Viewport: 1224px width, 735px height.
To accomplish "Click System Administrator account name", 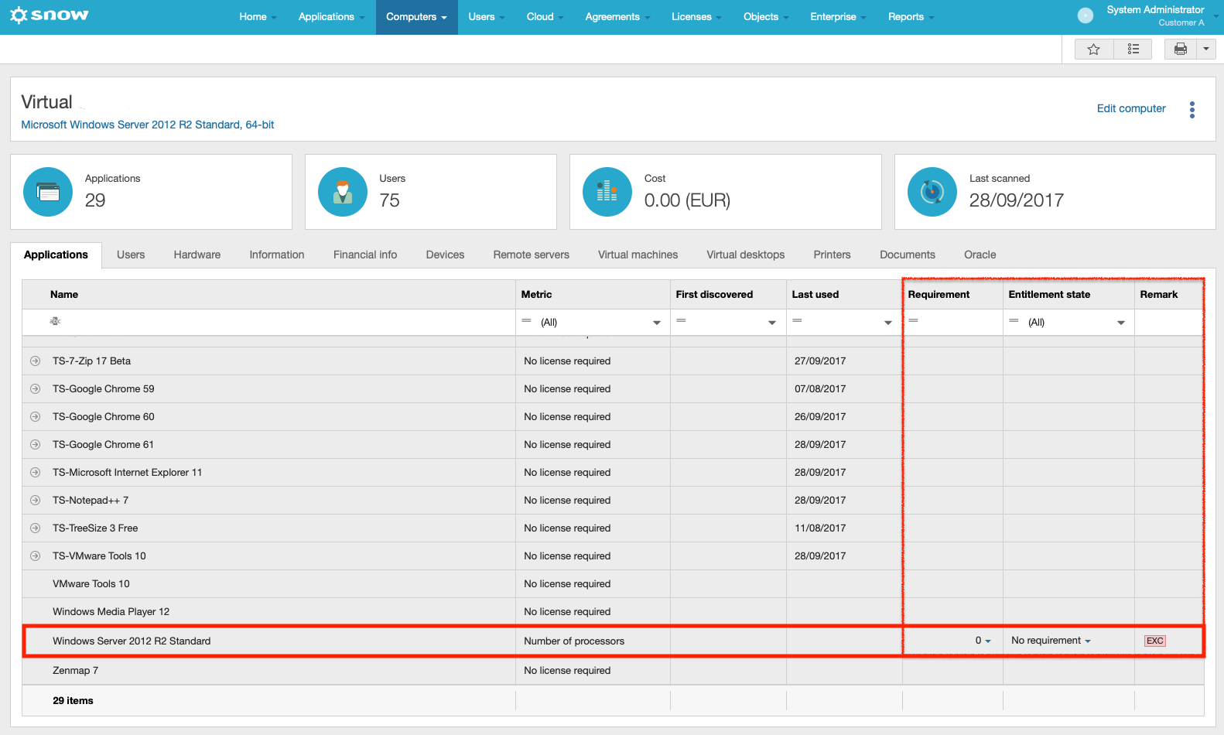I will pos(1155,10).
